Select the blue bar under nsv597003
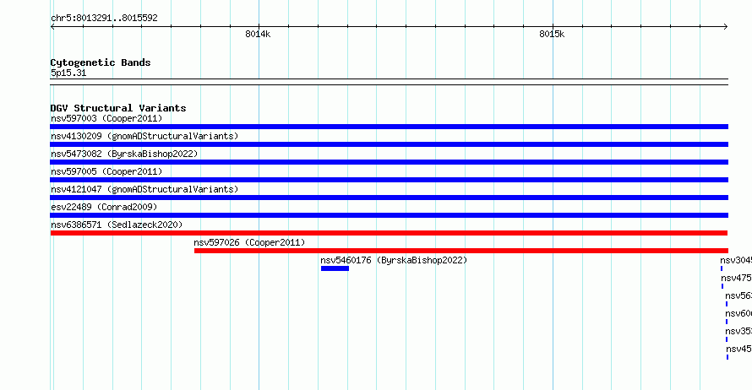The width and height of the screenshot is (752, 390). pyautogui.click(x=389, y=127)
